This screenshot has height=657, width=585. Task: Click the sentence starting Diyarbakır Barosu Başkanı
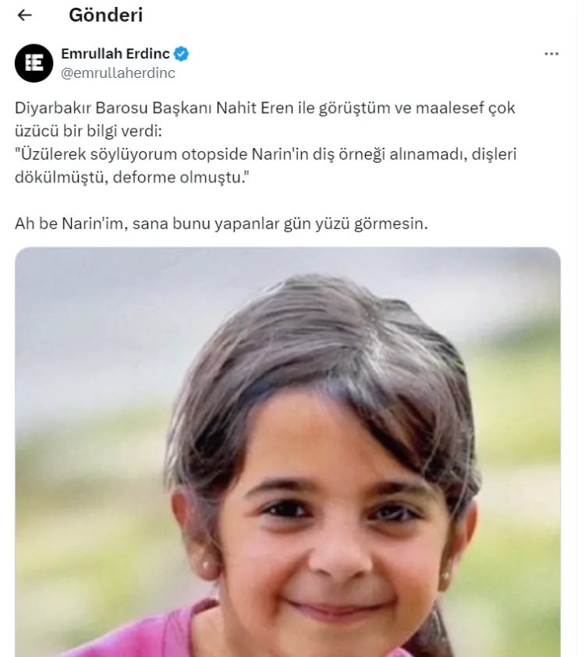[264, 108]
